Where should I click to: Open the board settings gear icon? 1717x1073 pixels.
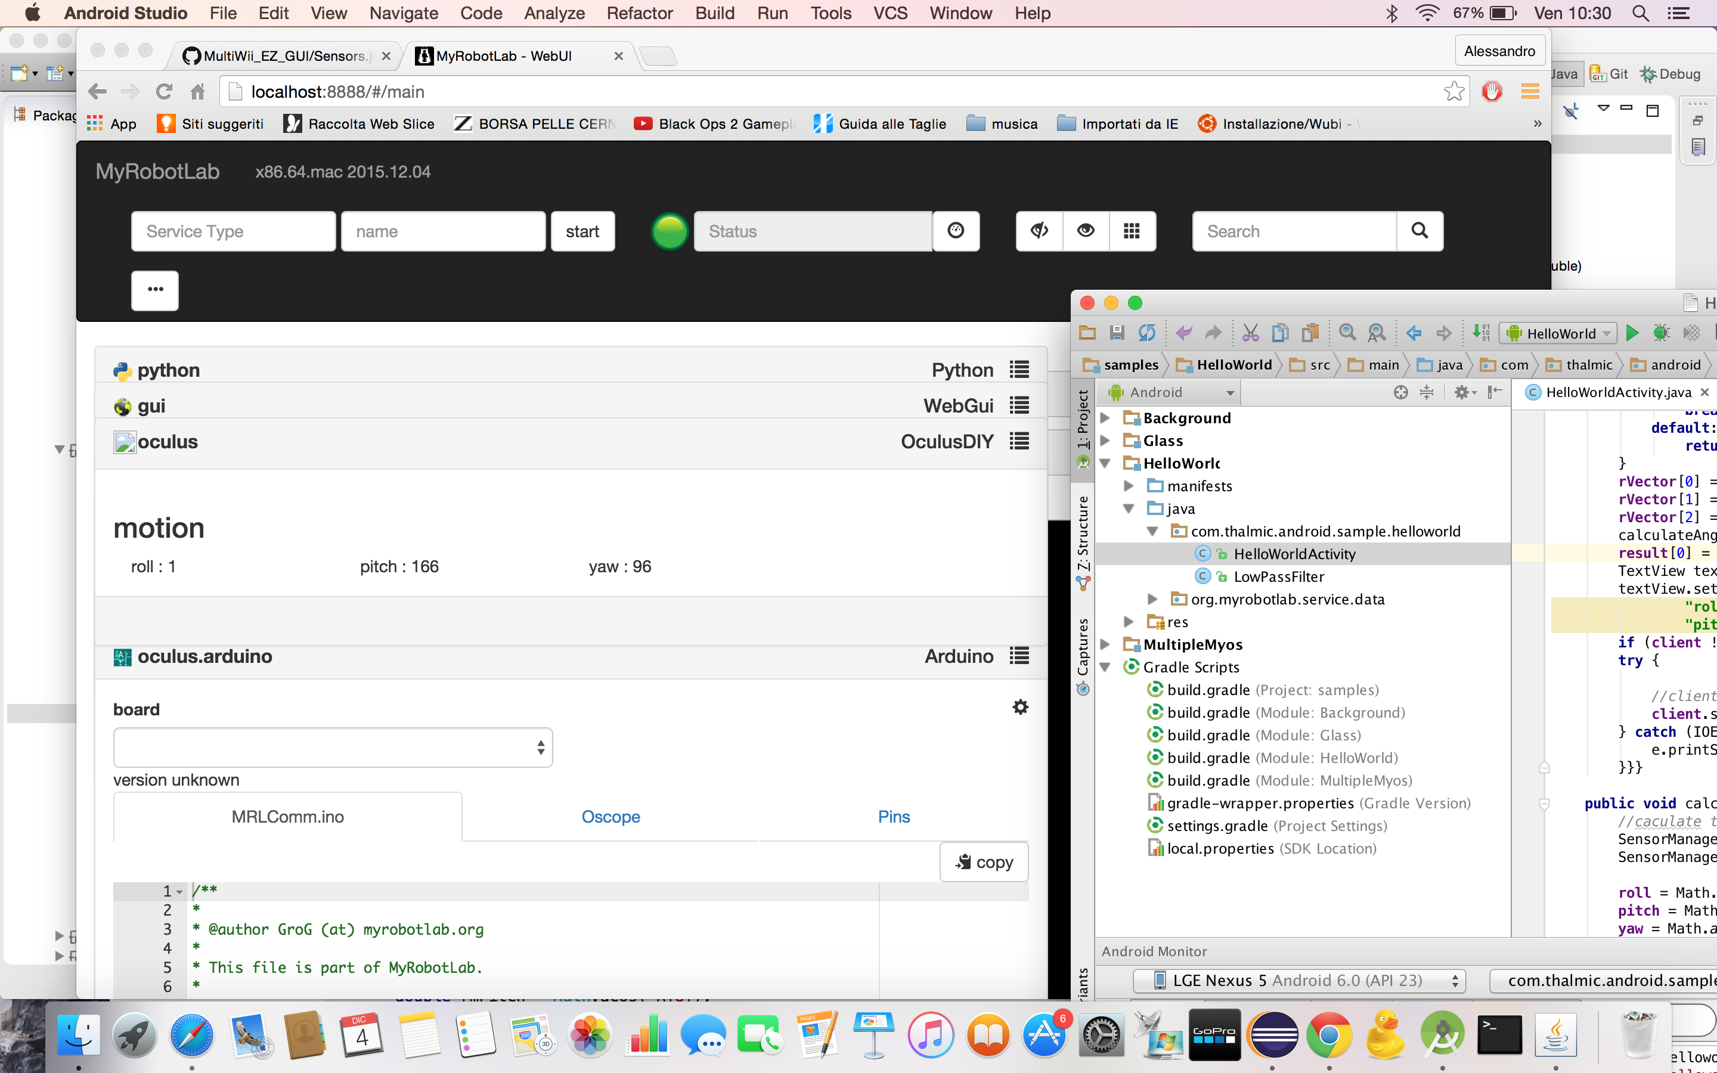[x=1020, y=707]
